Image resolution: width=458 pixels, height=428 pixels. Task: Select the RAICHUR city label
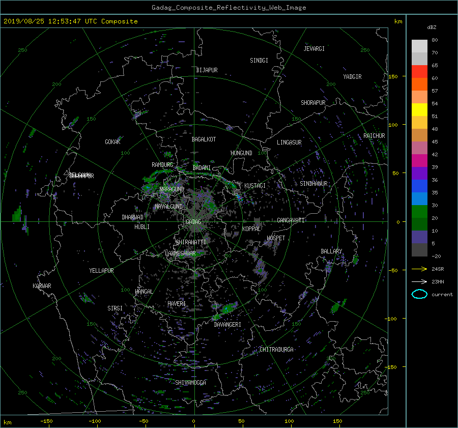click(374, 136)
